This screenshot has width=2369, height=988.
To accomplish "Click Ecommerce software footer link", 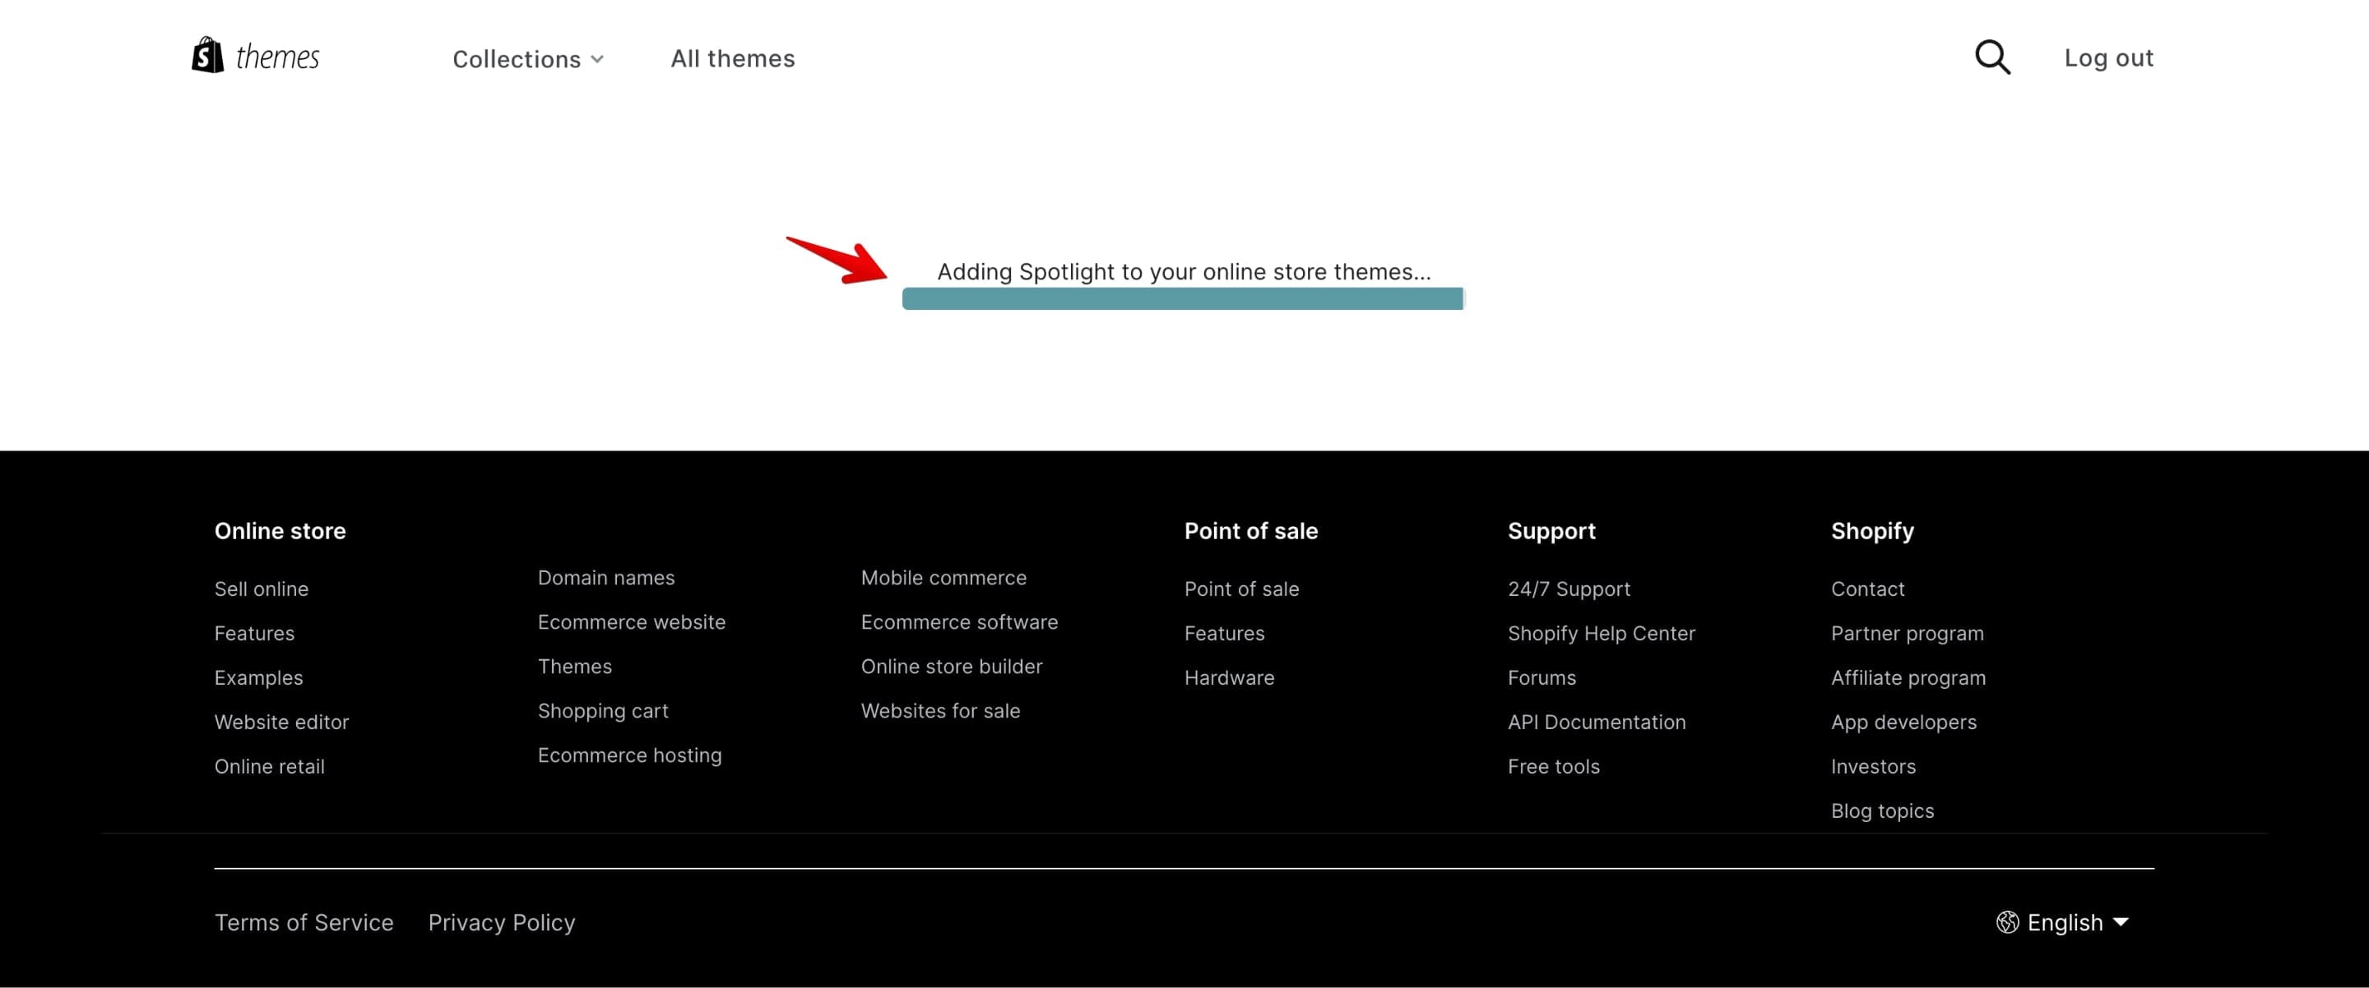I will coord(958,622).
